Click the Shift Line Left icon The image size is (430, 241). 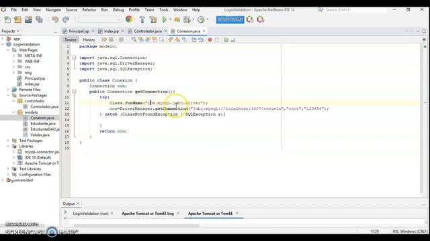194,39
